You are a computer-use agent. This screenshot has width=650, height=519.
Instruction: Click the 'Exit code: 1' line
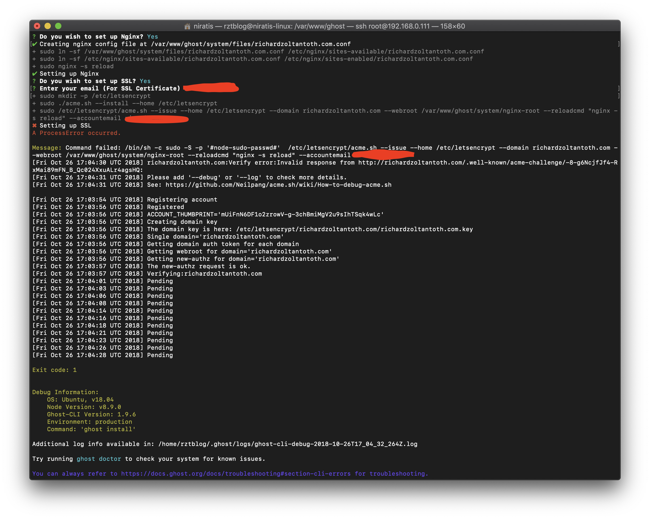pos(55,370)
